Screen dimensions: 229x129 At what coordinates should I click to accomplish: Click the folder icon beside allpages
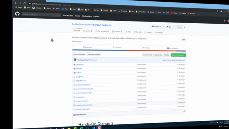(x=74, y=68)
